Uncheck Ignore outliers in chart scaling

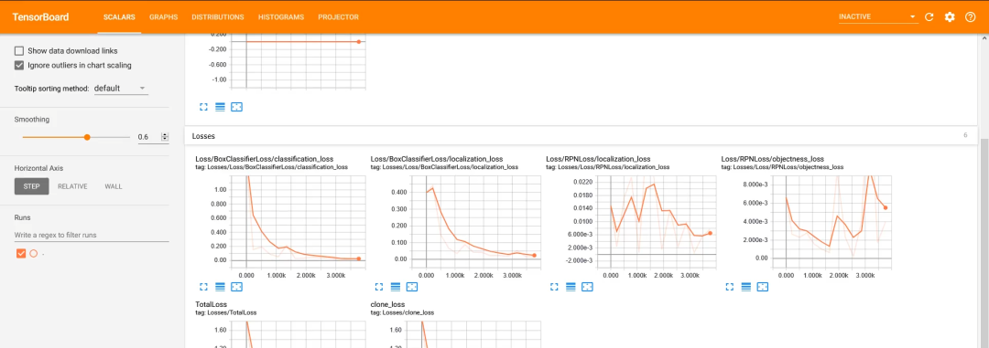pos(19,65)
